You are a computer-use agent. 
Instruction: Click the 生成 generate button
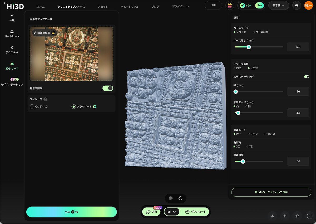point(71,212)
